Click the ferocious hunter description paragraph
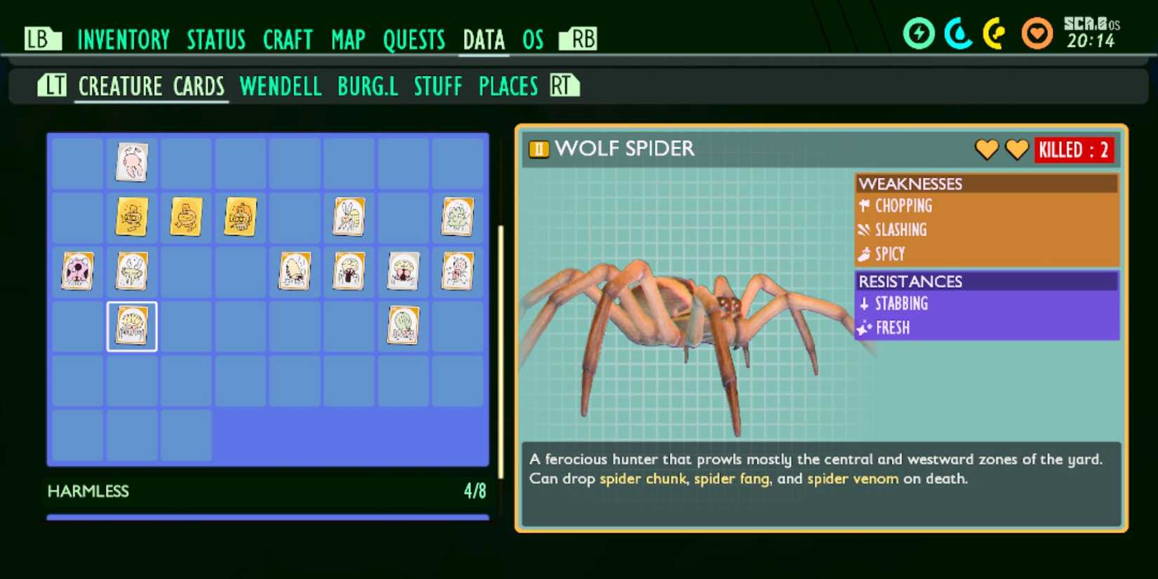The image size is (1158, 579). 816,469
